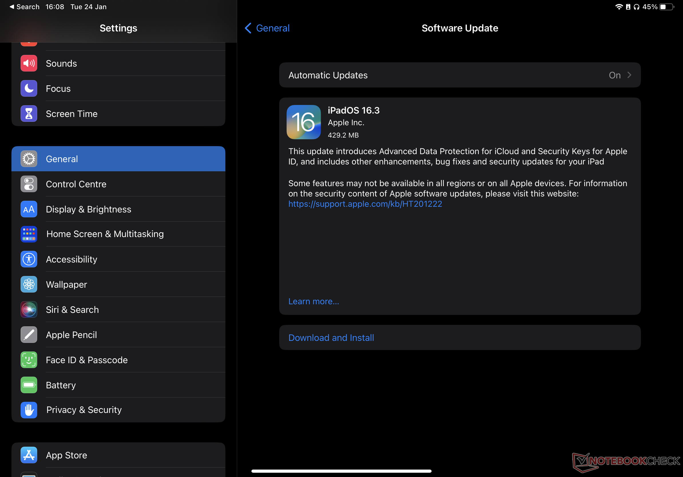Tap the Privacy hand icon
The image size is (683, 477).
[29, 410]
